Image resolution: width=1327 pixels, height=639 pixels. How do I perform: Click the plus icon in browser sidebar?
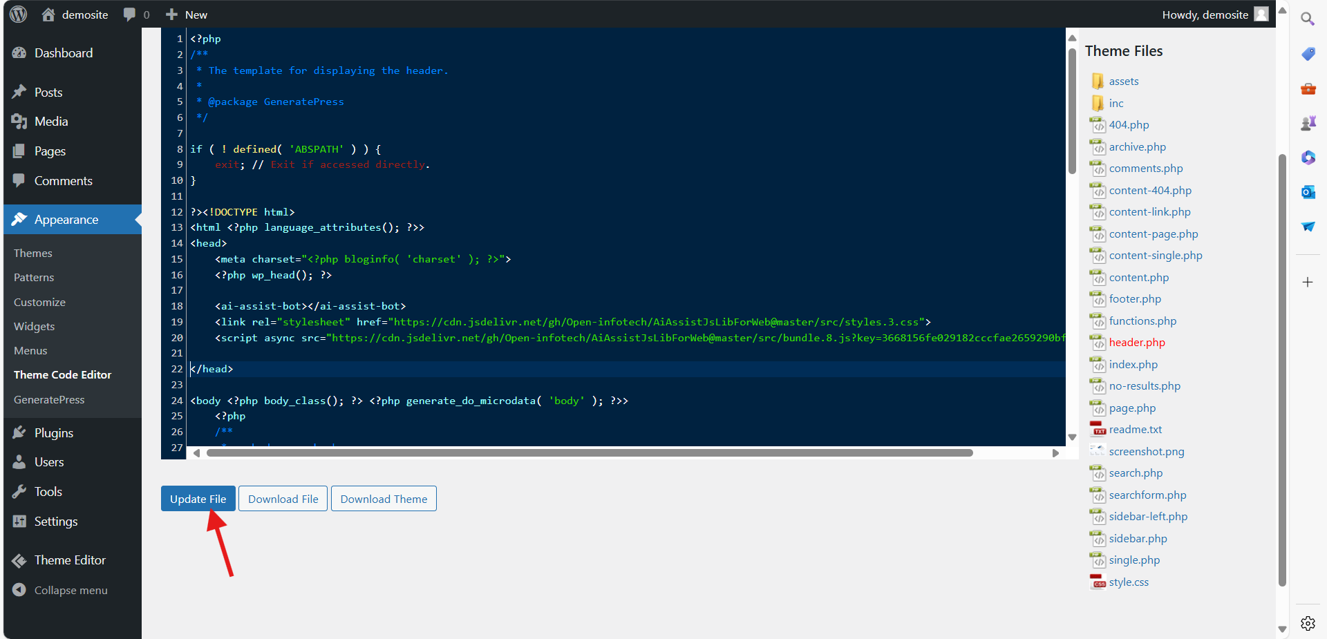[x=1308, y=282]
